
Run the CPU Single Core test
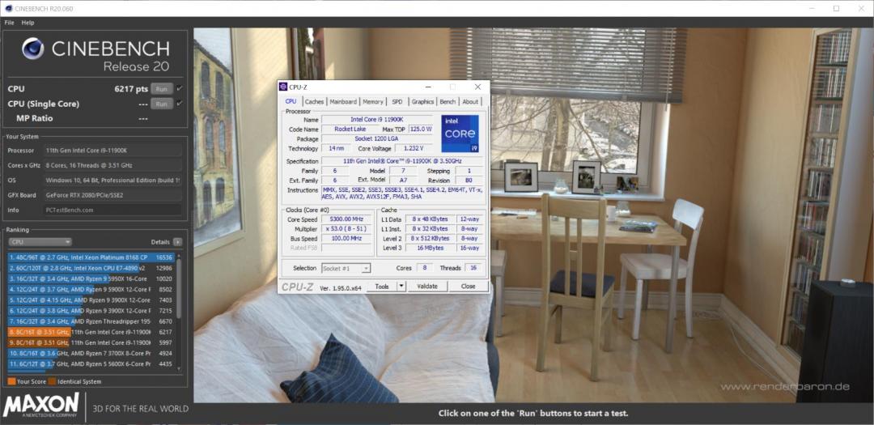tap(161, 104)
